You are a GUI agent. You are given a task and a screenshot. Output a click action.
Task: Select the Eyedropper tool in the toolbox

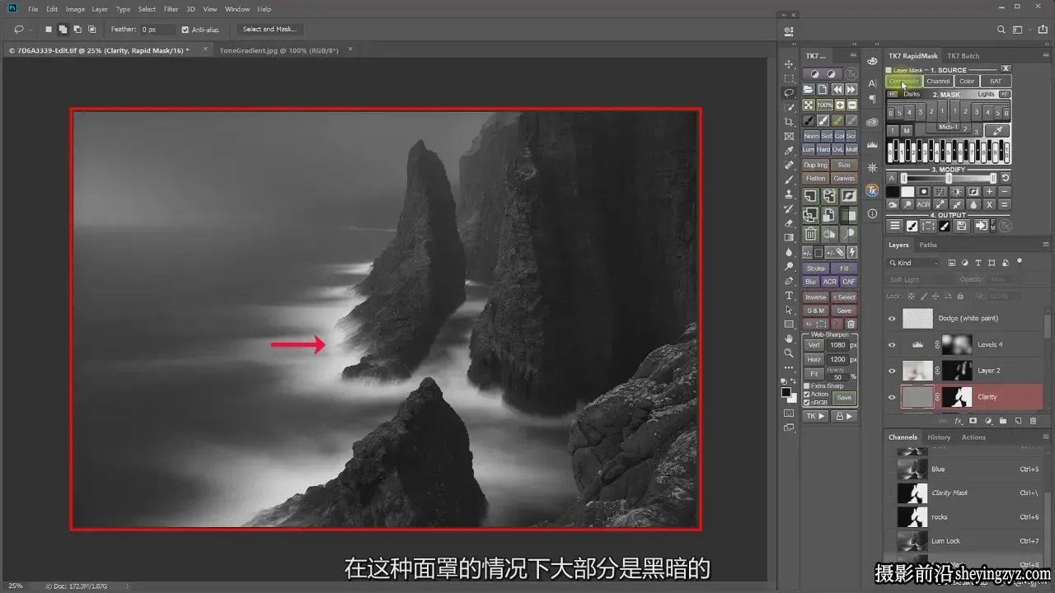coord(789,151)
